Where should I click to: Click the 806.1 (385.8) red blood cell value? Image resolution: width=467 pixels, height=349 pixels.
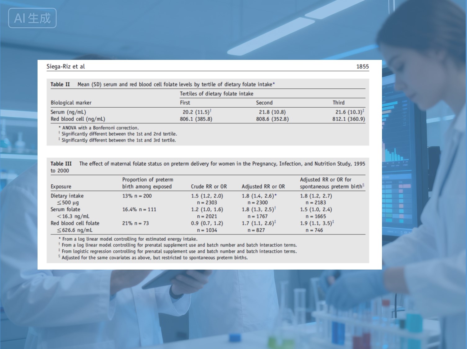196,119
